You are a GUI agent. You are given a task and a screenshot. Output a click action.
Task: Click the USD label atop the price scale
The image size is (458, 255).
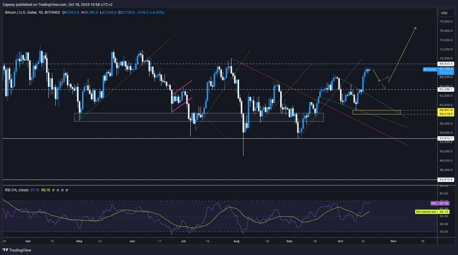pyautogui.click(x=445, y=13)
